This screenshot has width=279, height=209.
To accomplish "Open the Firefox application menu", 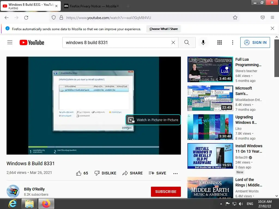I will pyautogui.click(x=272, y=17).
